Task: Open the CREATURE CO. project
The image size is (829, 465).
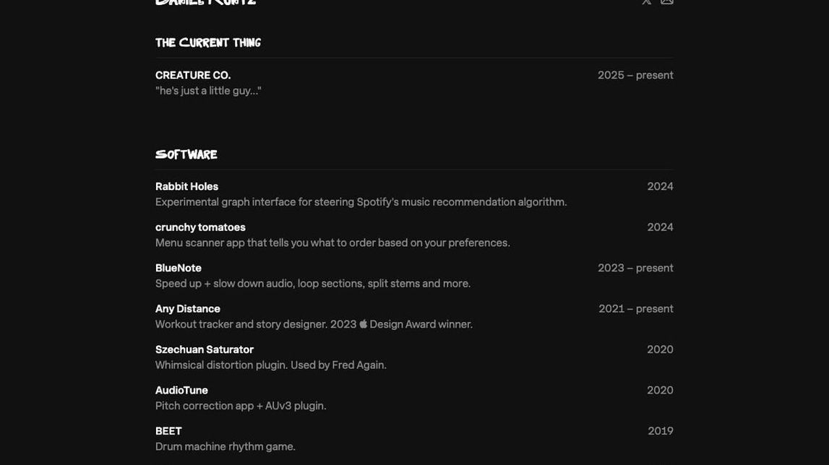Action: 193,75
